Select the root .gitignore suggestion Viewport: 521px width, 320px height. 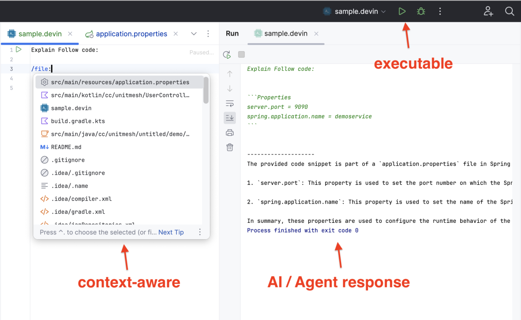tap(119, 160)
